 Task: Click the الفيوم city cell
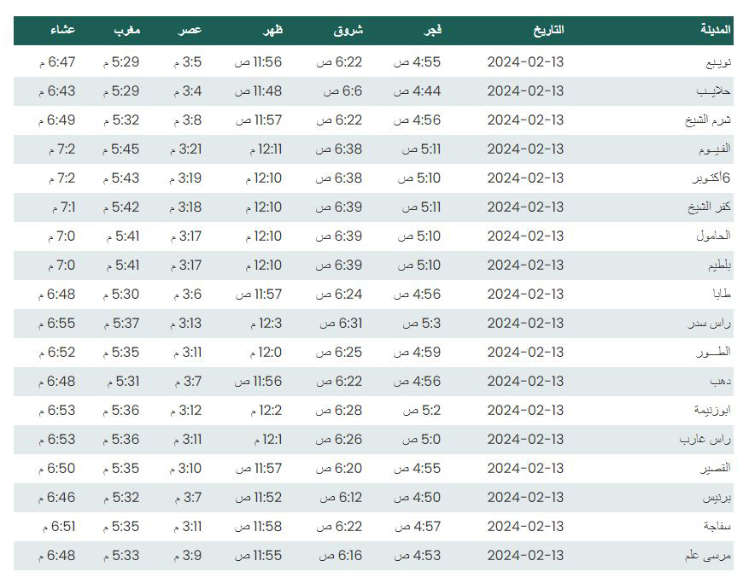coord(715,149)
